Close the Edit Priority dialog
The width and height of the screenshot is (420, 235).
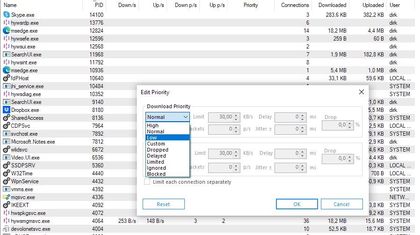362,92
